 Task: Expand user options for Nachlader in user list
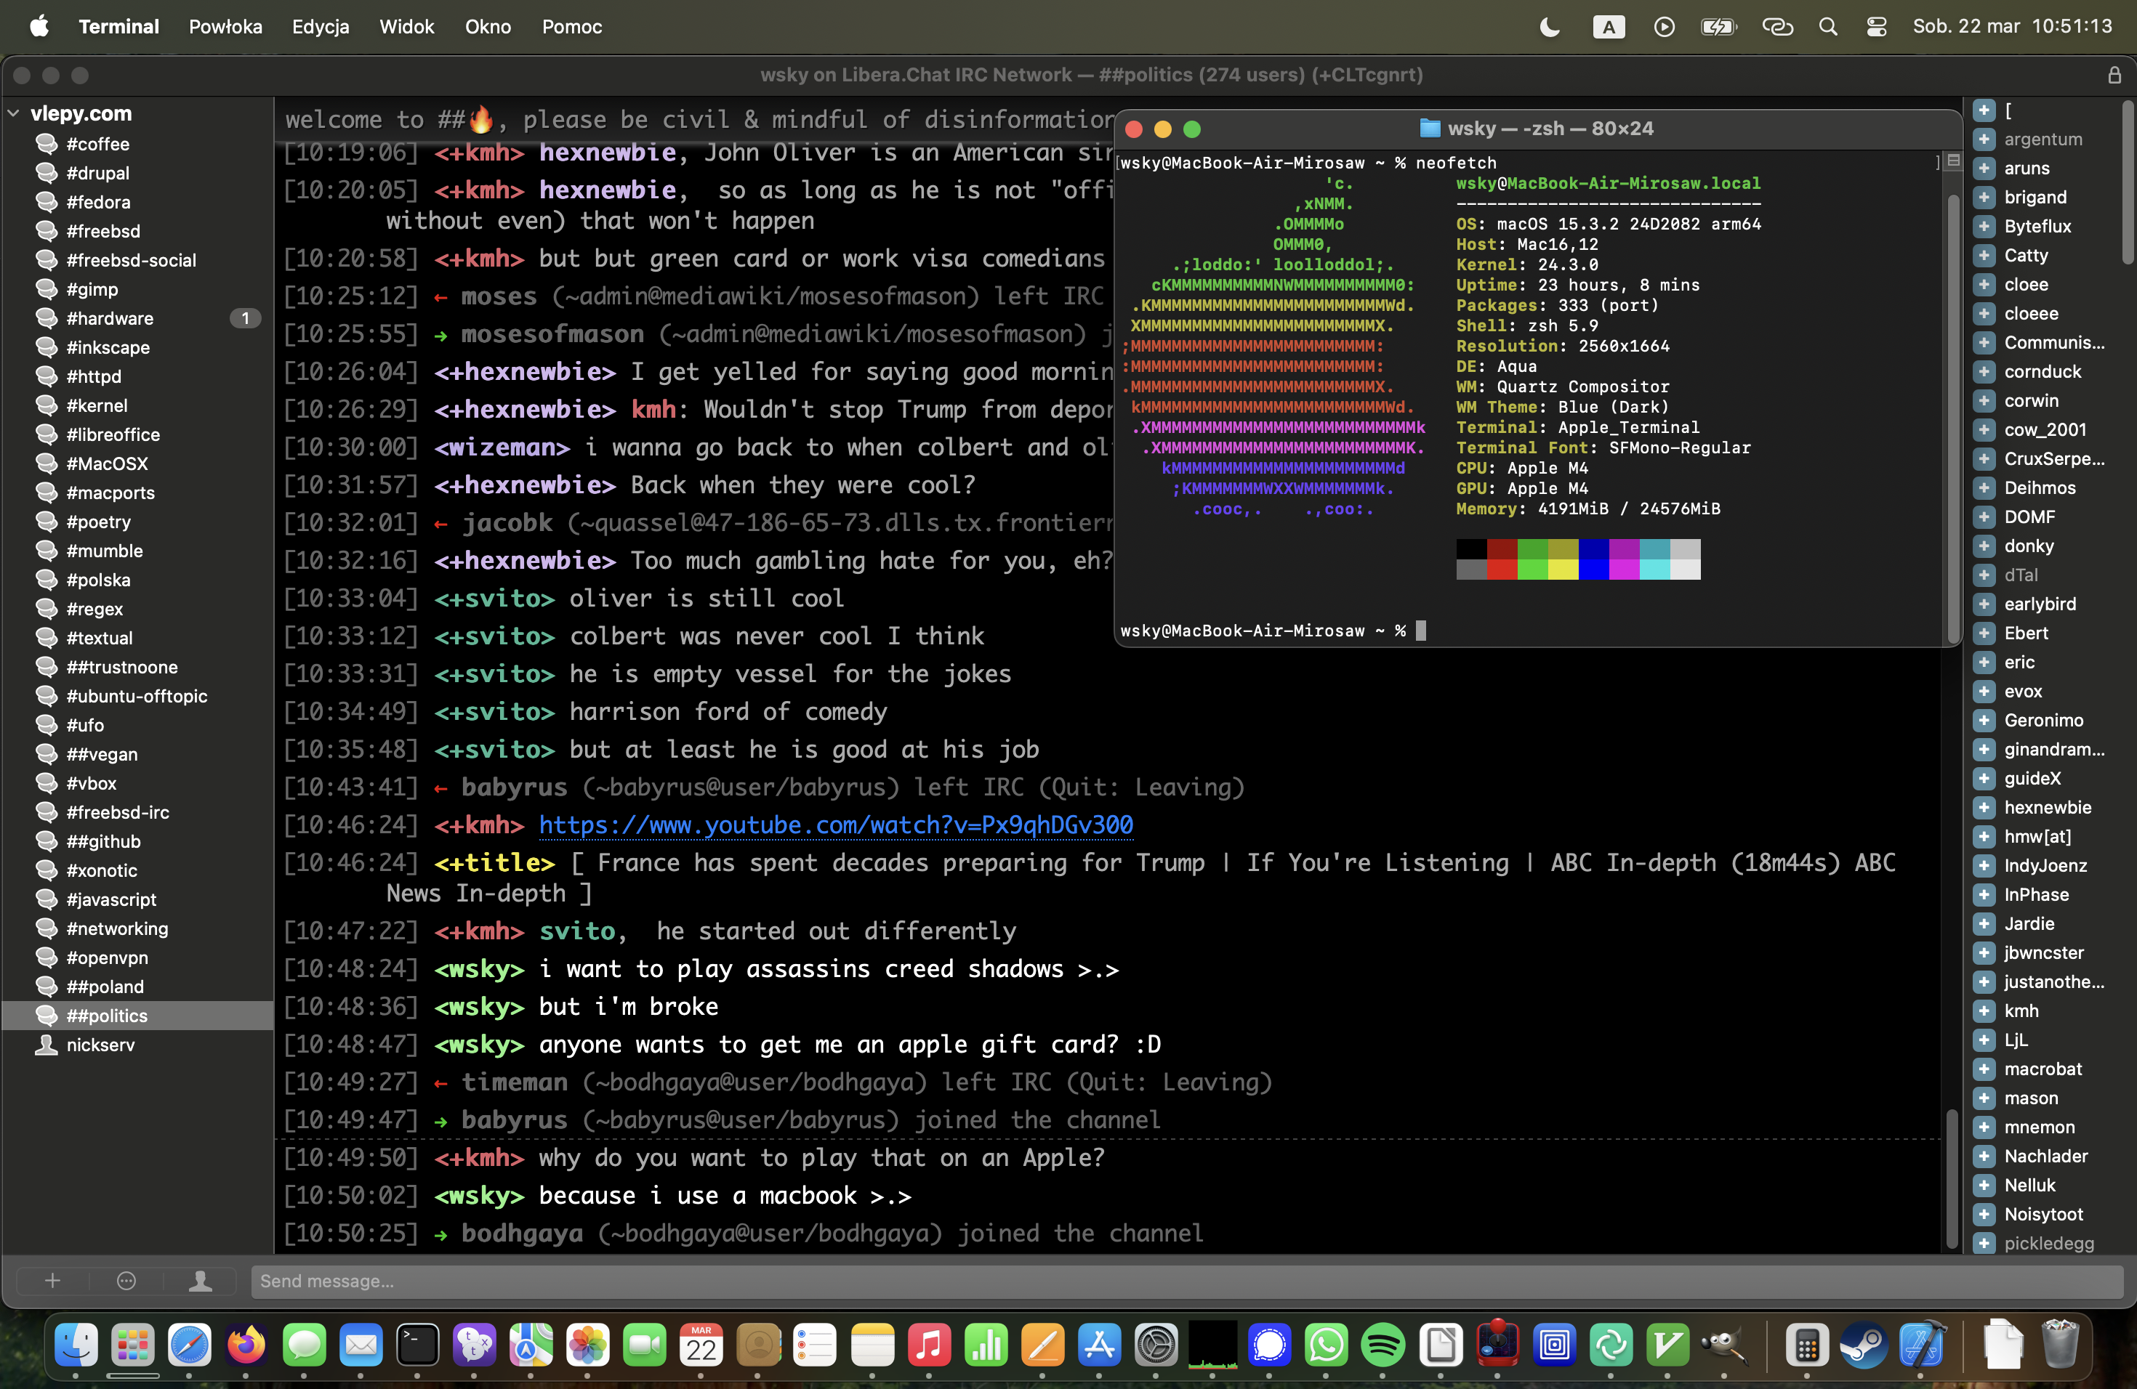click(1984, 1156)
